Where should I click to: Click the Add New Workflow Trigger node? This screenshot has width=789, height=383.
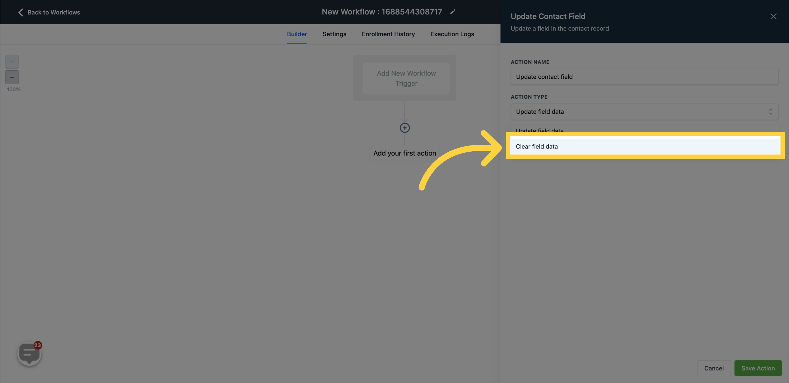coord(405,78)
